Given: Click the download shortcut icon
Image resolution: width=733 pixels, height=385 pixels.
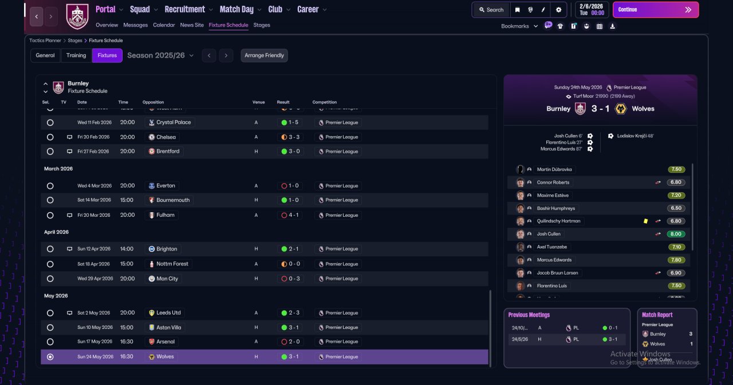Looking at the screenshot, I should pos(613,26).
